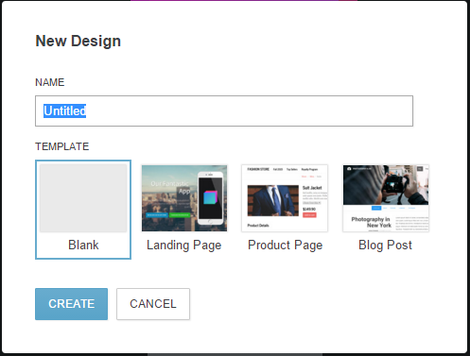This screenshot has width=470, height=356.
Task: Click the Landing Page label text
Action: click(x=184, y=246)
